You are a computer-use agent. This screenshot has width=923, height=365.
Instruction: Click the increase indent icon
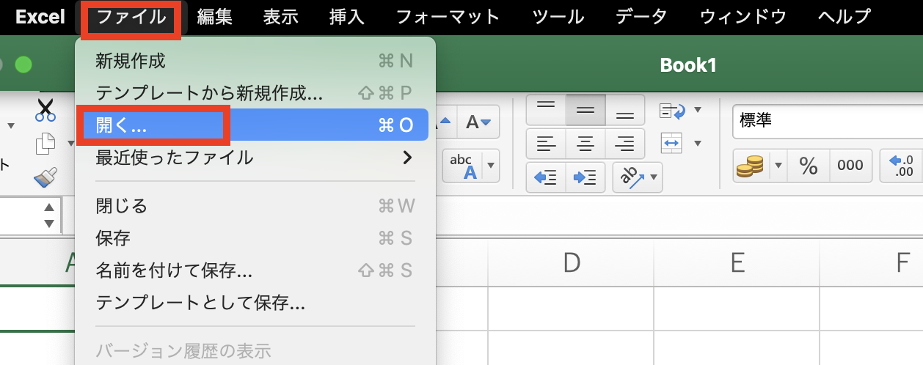585,177
